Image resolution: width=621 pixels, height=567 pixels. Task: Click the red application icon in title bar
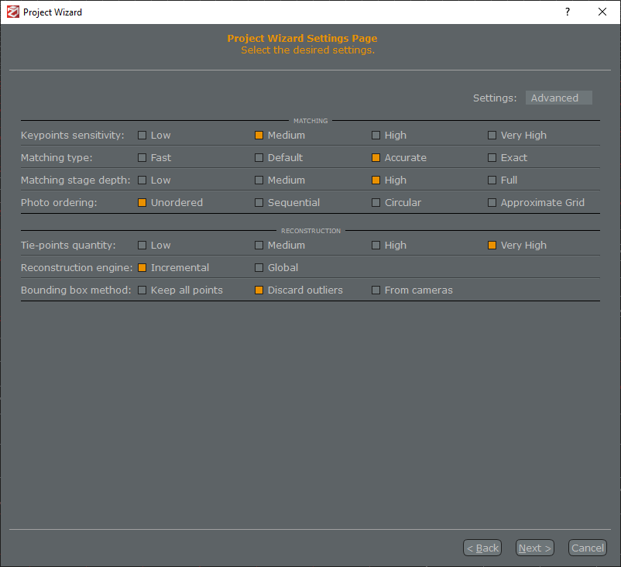click(x=11, y=12)
